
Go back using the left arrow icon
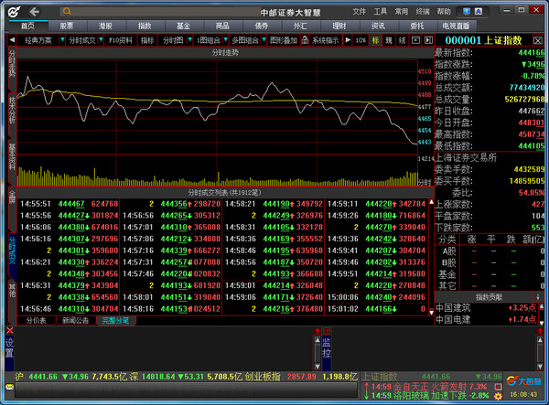coord(35,12)
